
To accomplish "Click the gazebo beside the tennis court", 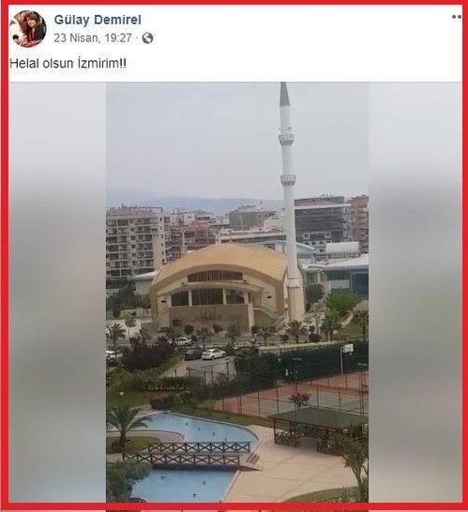I will pos(319,428).
